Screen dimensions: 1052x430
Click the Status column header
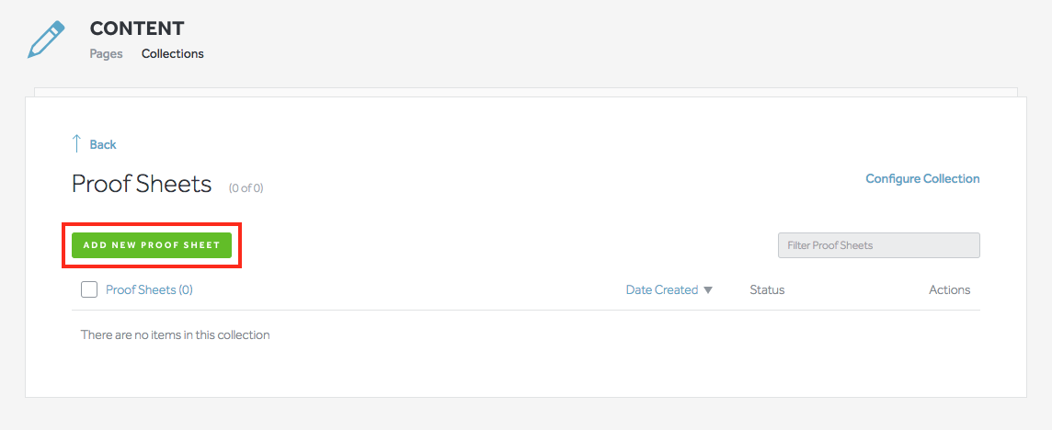(767, 289)
